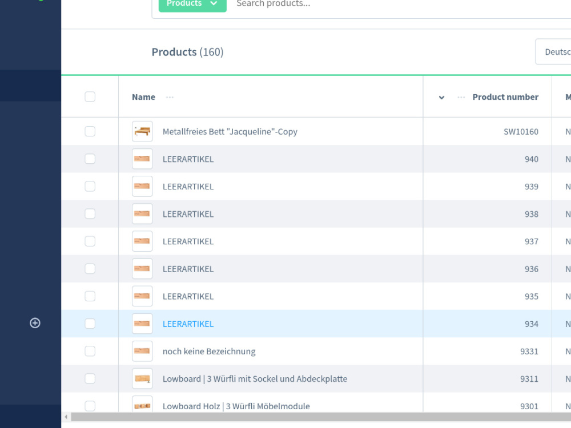
Task: Click product number 938 cell
Action: (531, 214)
